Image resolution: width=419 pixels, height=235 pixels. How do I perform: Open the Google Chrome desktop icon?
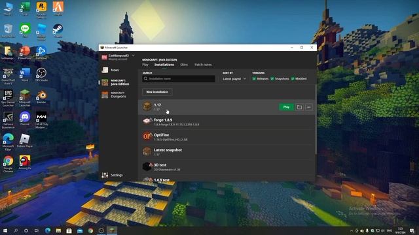coord(8,164)
